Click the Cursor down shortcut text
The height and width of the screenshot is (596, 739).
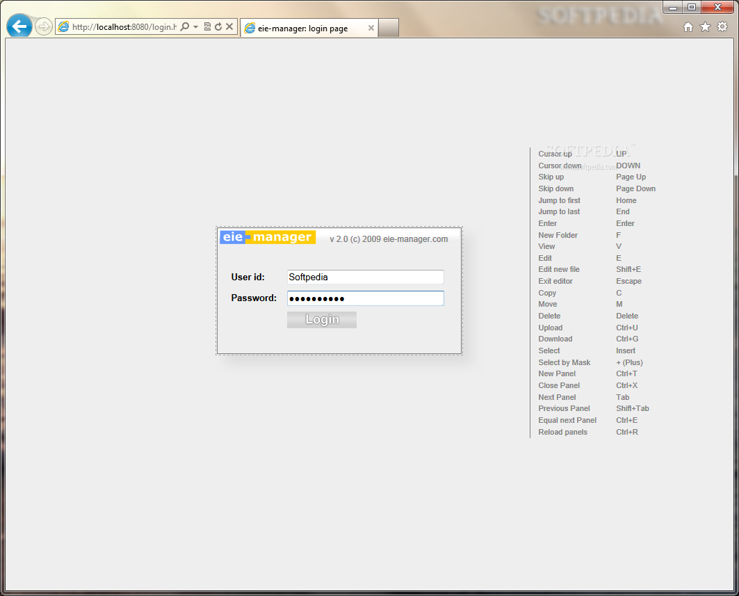pyautogui.click(x=560, y=166)
